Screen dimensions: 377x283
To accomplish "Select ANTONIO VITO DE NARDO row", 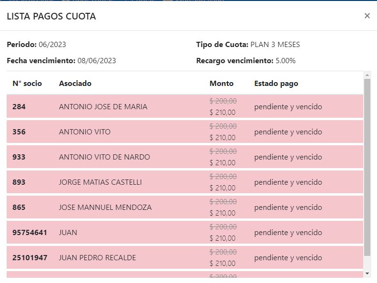I will click(104, 157).
